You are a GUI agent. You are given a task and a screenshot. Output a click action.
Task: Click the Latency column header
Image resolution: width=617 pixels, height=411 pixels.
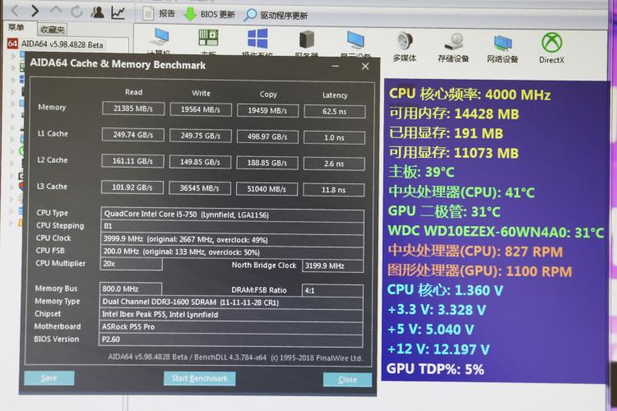point(335,95)
